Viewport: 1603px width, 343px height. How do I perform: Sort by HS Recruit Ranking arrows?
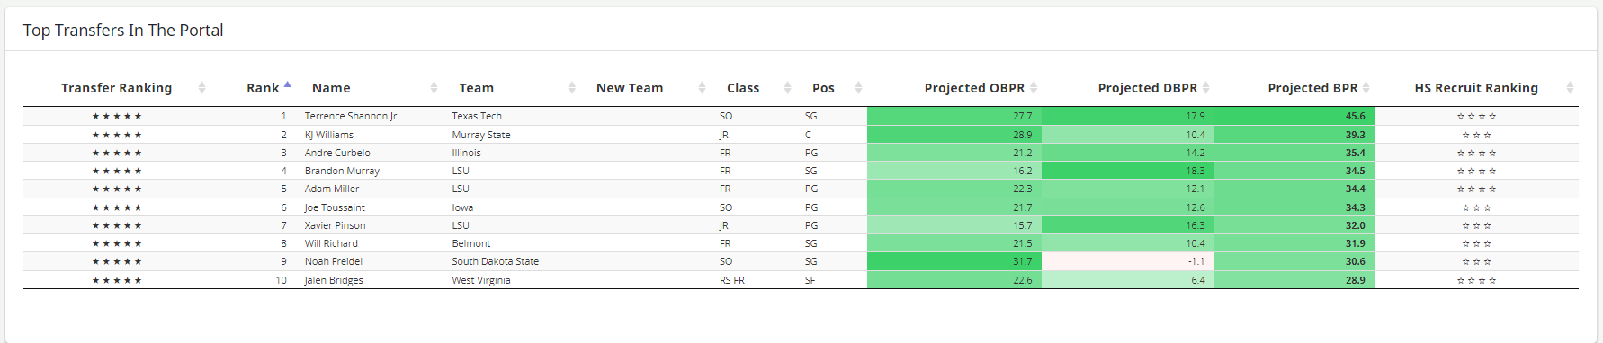click(1570, 87)
